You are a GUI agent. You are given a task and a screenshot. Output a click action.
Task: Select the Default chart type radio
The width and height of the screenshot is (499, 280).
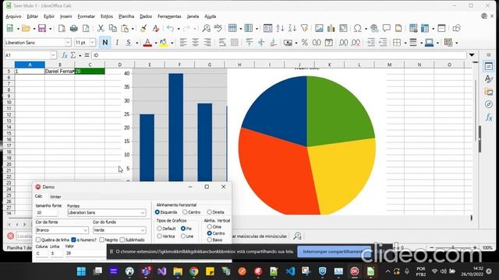[x=159, y=228]
